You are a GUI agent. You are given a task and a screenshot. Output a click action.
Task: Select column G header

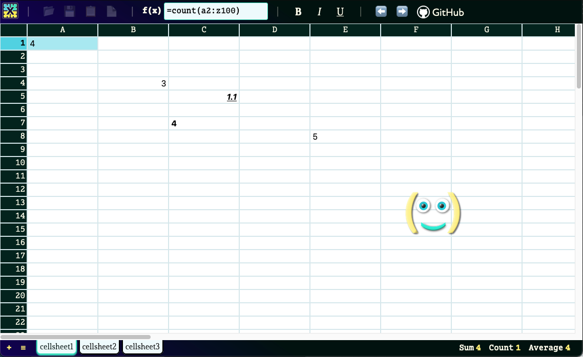[486, 30]
